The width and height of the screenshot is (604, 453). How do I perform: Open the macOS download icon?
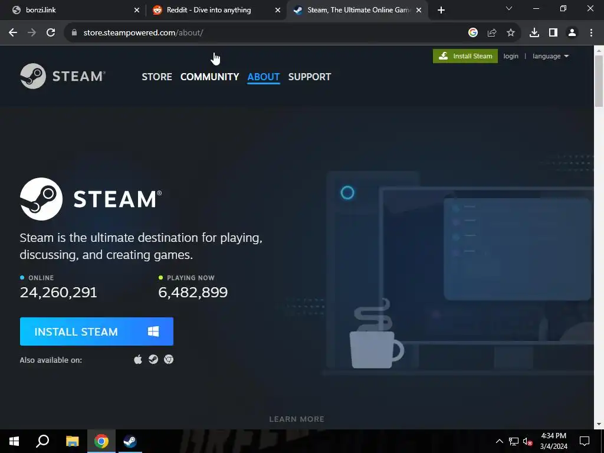tap(138, 360)
